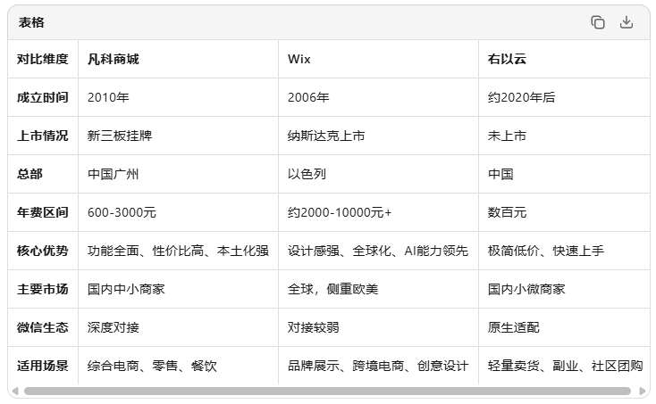Click the '轻量卖货、副业、社区团购' cell
The width and height of the screenshot is (656, 404).
tap(564, 366)
